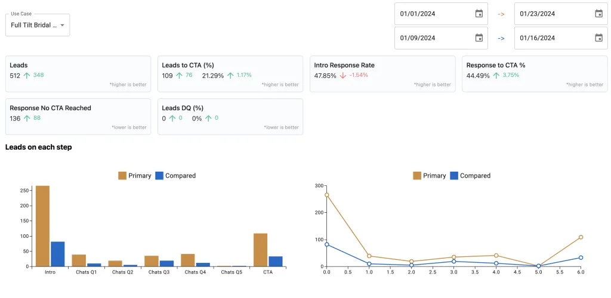611x298 pixels.
Task: Click red down arrow in Intro Response Rate
Action: [x=342, y=76]
